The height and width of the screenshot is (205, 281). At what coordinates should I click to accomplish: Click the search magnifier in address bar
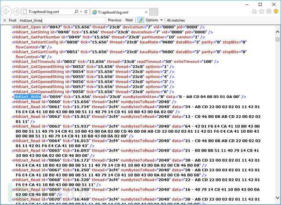pyautogui.click(x=76, y=12)
